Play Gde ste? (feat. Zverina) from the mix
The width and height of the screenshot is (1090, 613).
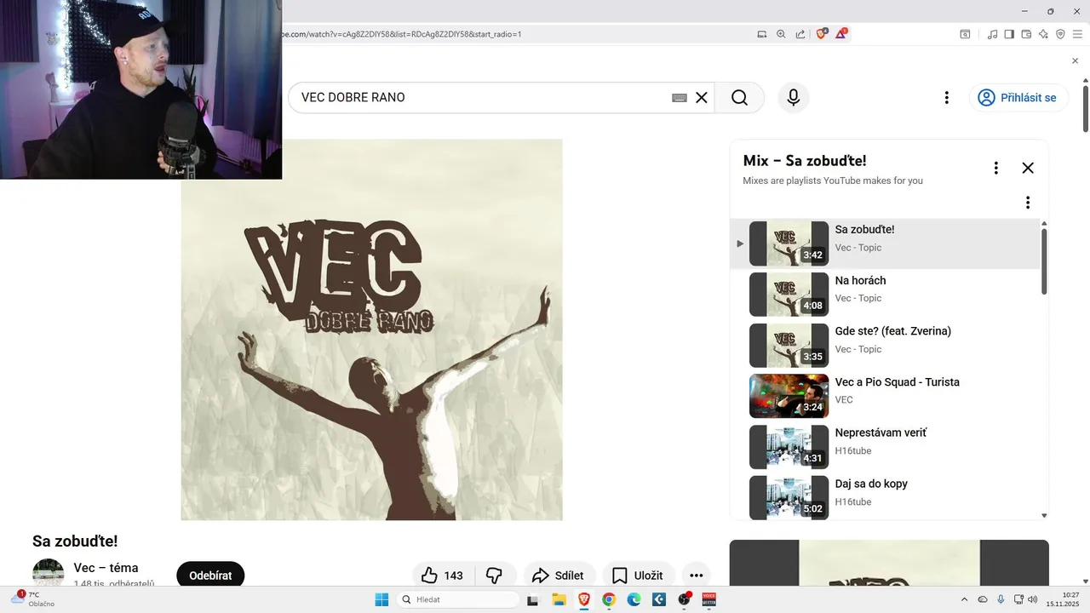tap(886, 345)
